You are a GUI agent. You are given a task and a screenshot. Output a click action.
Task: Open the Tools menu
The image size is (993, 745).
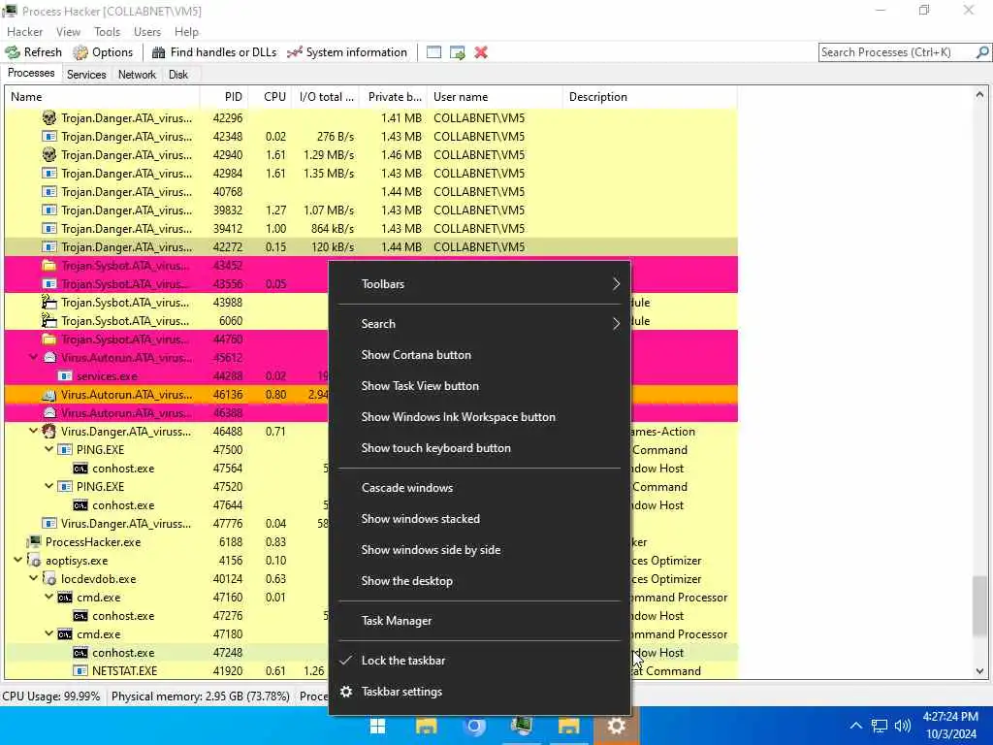pos(107,32)
